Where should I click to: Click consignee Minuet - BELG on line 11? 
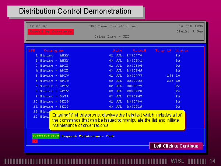point(54,107)
